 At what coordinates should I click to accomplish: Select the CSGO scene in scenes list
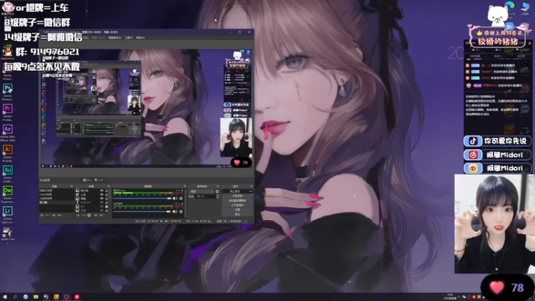pos(56,195)
